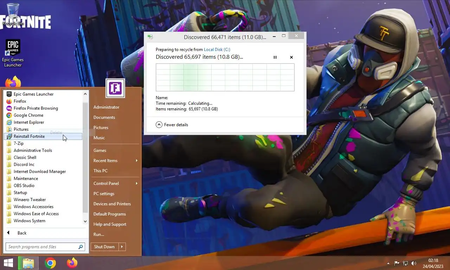Click the taskbar clock showing 02:18
Viewport: 450px width, 270px height.
(433, 263)
